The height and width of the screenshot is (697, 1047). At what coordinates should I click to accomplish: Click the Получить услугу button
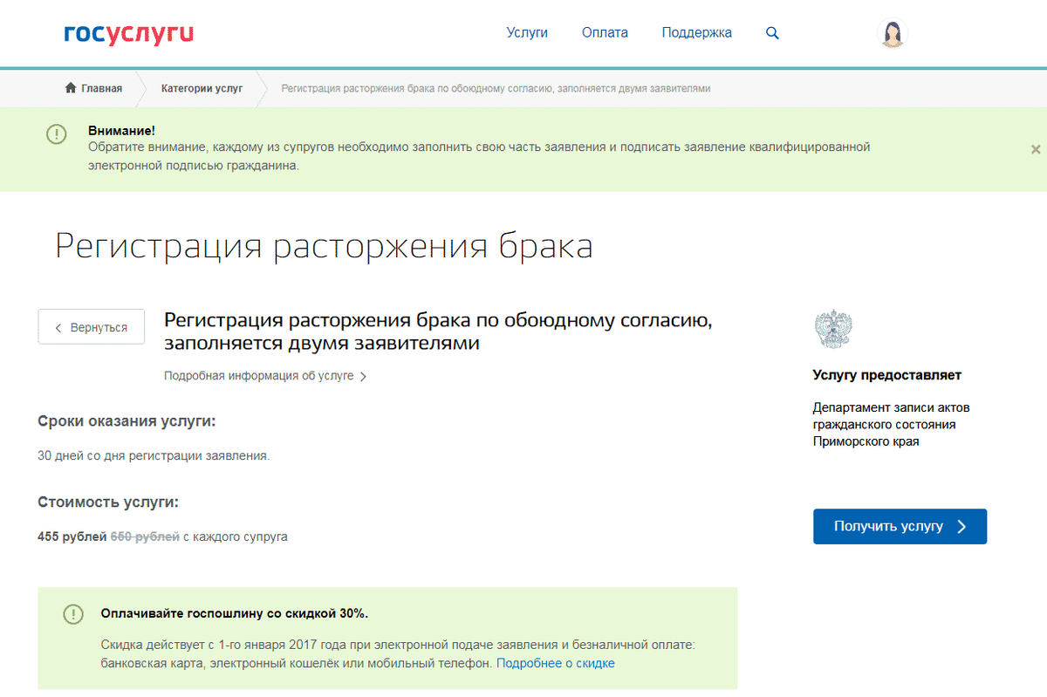(900, 526)
